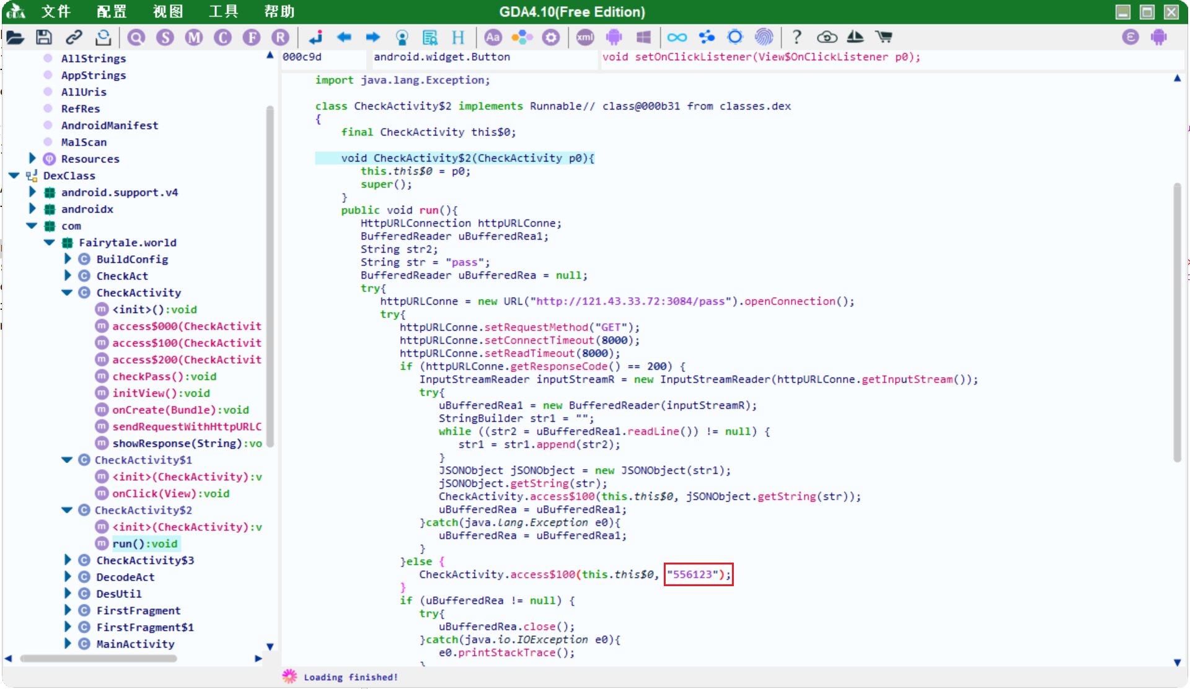
Task: Click the shopping cart icon
Action: (884, 37)
